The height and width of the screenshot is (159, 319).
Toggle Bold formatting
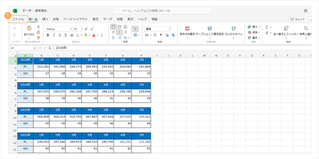[x=48, y=35]
